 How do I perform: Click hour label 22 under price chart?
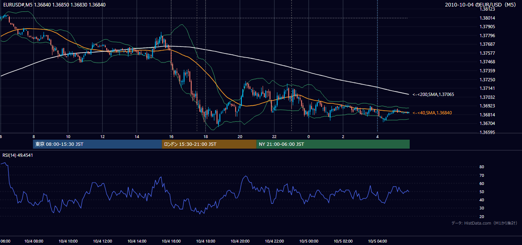coord(274,136)
